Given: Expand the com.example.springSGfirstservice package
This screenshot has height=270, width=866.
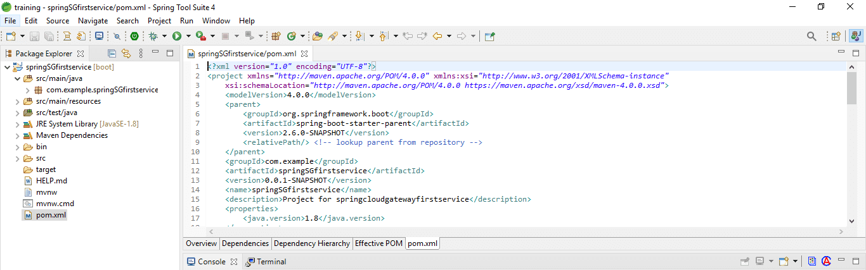Looking at the screenshot, I should (x=27, y=90).
